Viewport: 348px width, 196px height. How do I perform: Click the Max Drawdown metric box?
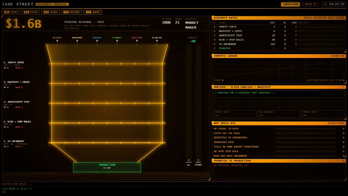pos(279,114)
